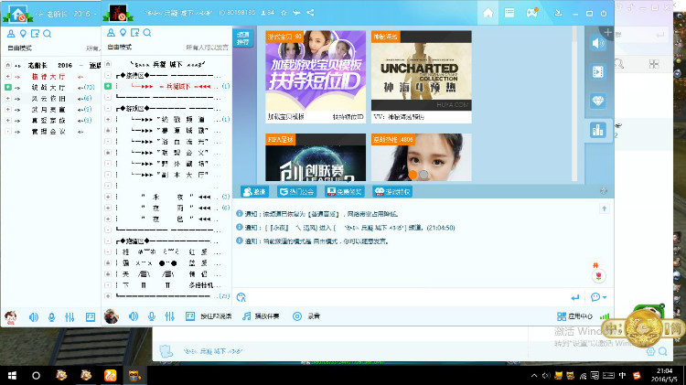Image resolution: width=686 pixels, height=385 pixels.
Task: Toggle microphone in 老船长 window bottom bar
Action: [51, 317]
